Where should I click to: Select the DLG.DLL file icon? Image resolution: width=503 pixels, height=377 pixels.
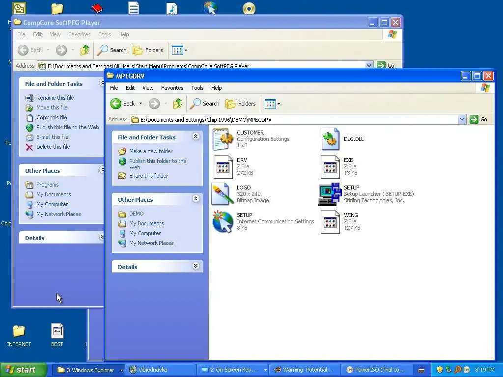tap(330, 139)
